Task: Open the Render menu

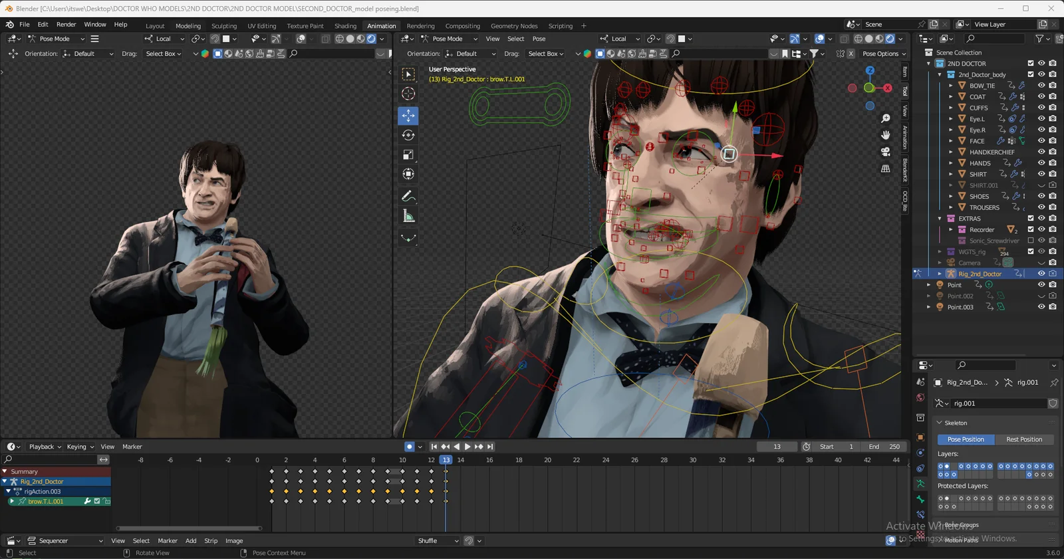Action: pos(66,25)
